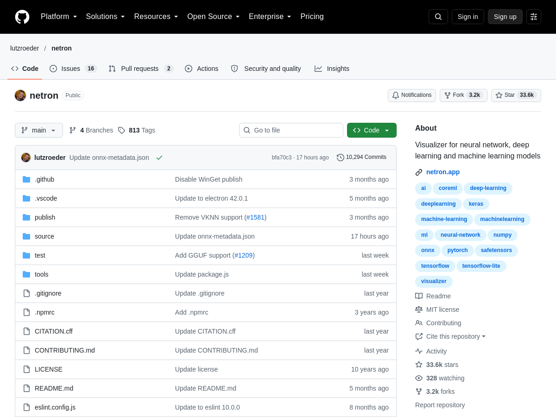
Task: Open the #1209 issue link
Action: (244, 255)
